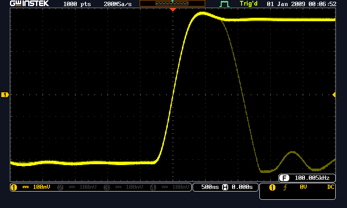Click the Trig'd status indicator

click(x=249, y=4)
